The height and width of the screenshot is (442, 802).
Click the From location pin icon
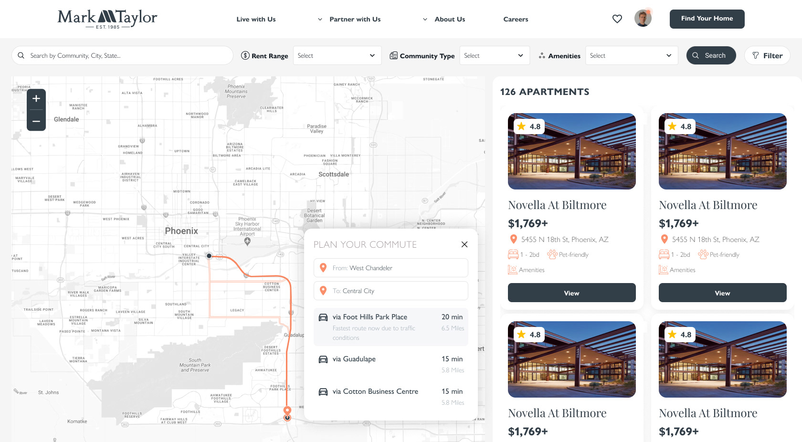(323, 268)
